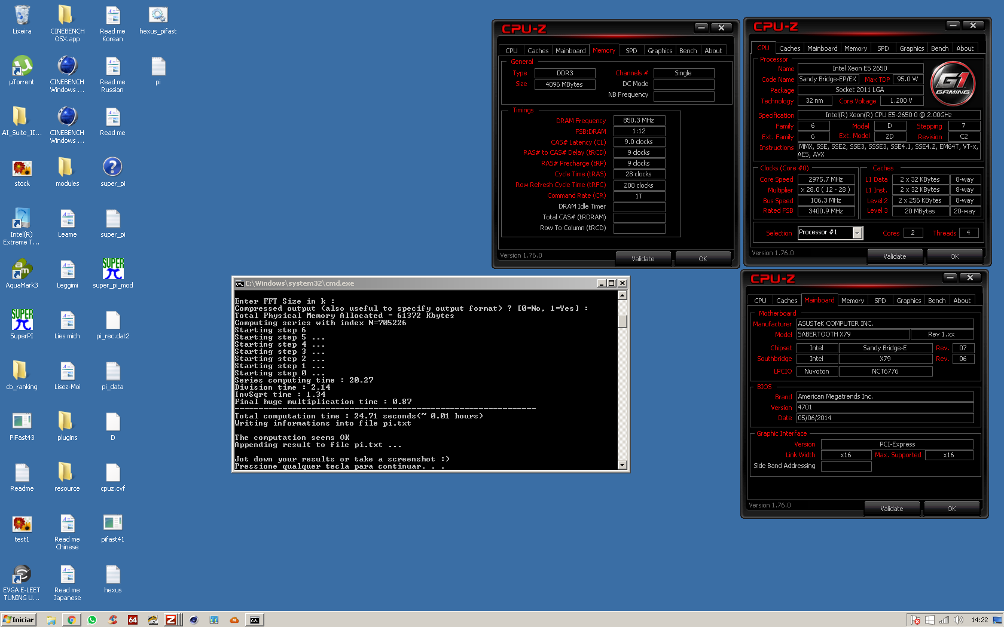This screenshot has height=627, width=1004.
Task: Click the Iniciar start button
Action: point(19,620)
